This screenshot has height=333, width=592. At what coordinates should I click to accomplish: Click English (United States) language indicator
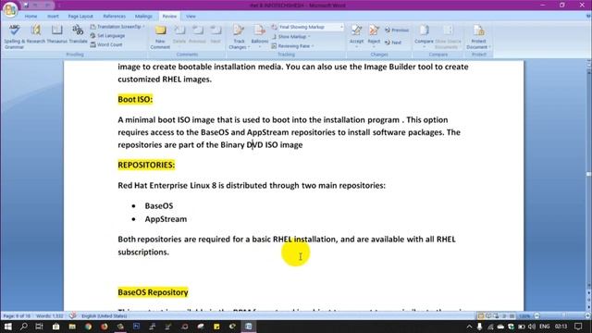[105, 316]
